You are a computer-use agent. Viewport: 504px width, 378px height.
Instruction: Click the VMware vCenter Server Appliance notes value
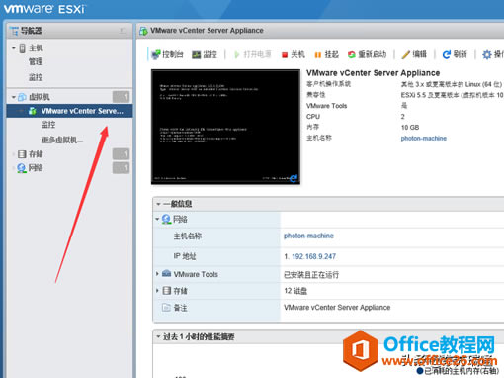coord(337,308)
